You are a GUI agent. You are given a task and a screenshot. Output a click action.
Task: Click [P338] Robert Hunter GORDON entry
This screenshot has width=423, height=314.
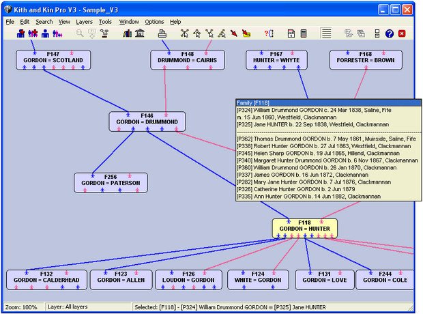(323, 146)
